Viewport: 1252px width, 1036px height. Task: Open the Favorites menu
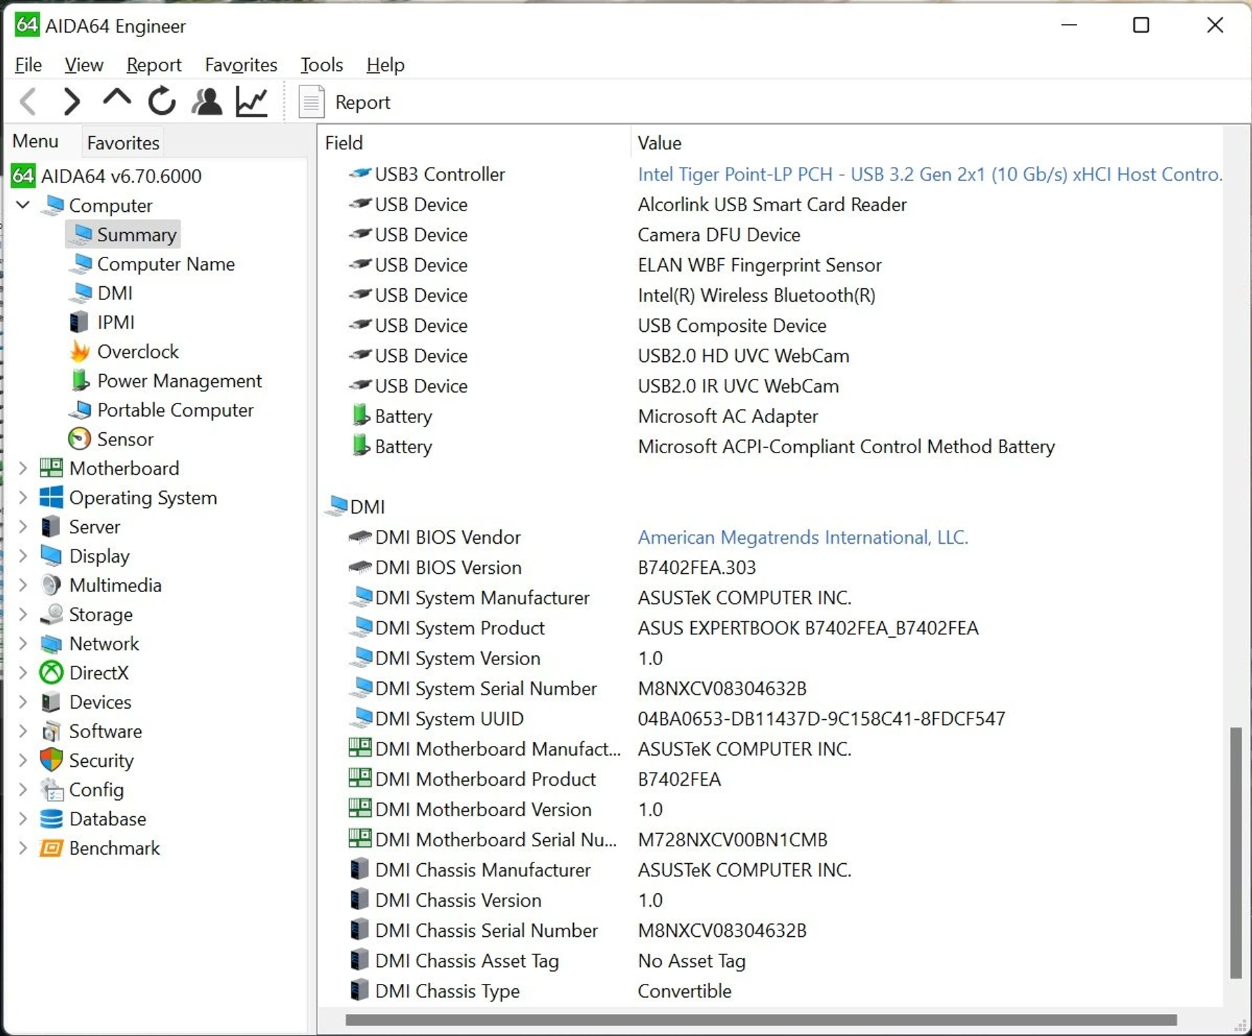[x=241, y=65]
